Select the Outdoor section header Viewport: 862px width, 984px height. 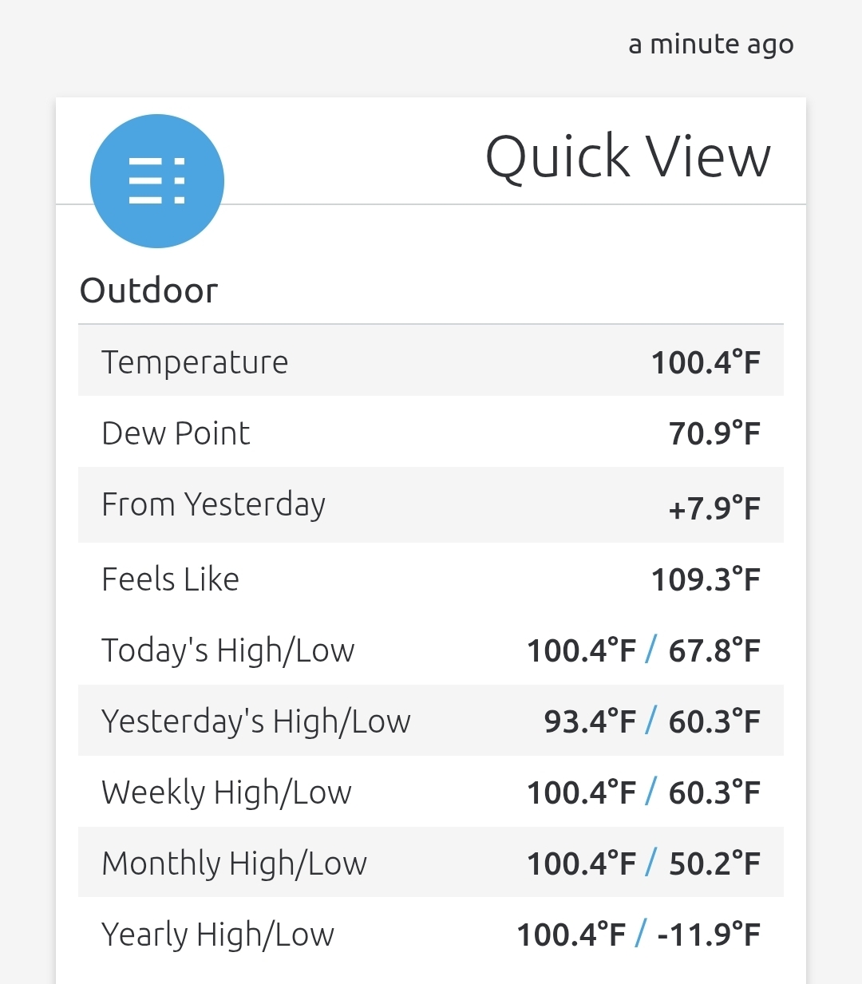pos(149,290)
